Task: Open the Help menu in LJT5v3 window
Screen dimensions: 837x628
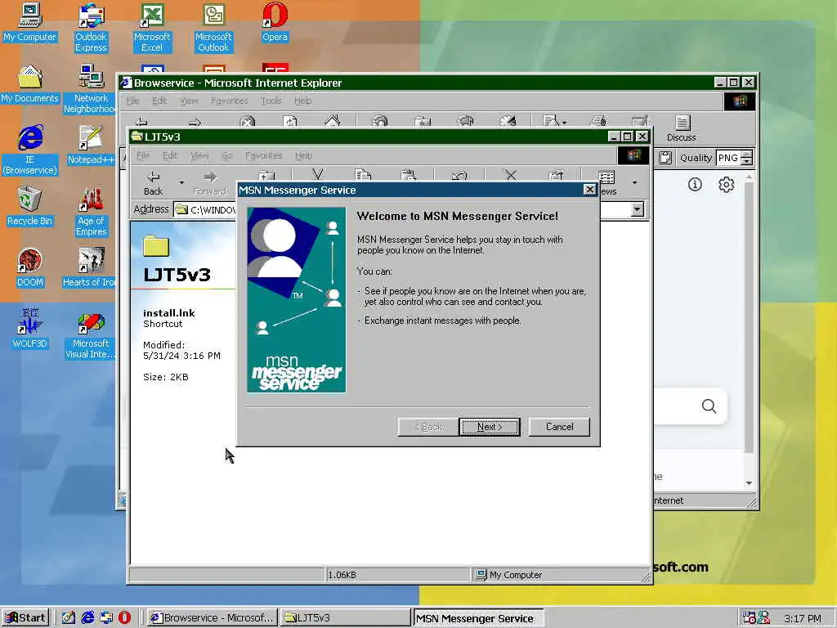Action: point(304,155)
